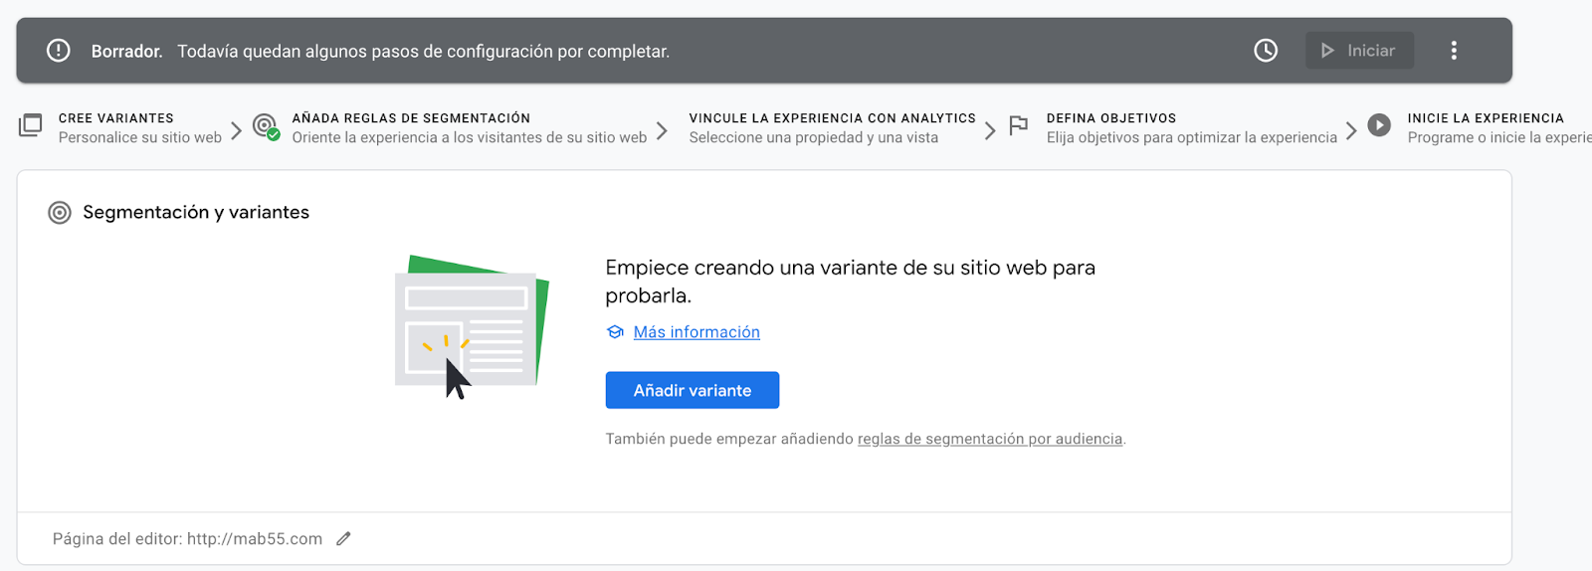
Task: Open the schedule clock icon
Action: (1265, 51)
